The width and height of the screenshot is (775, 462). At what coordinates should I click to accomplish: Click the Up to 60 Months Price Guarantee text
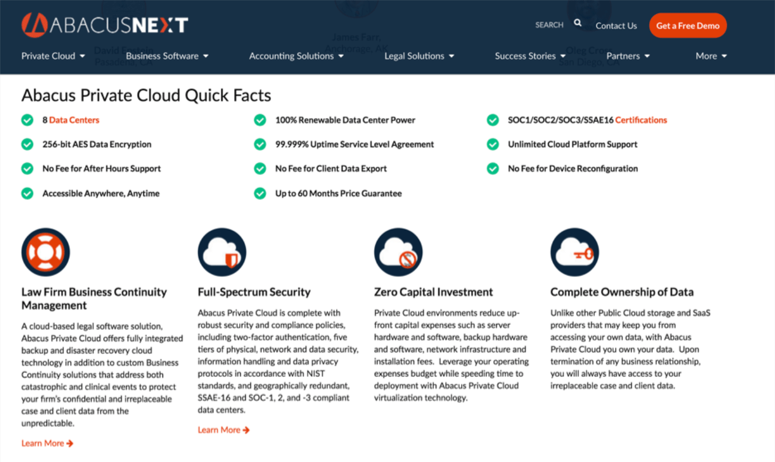point(338,193)
